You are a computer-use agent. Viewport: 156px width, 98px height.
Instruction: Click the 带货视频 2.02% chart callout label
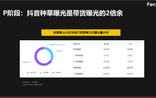click(57, 45)
